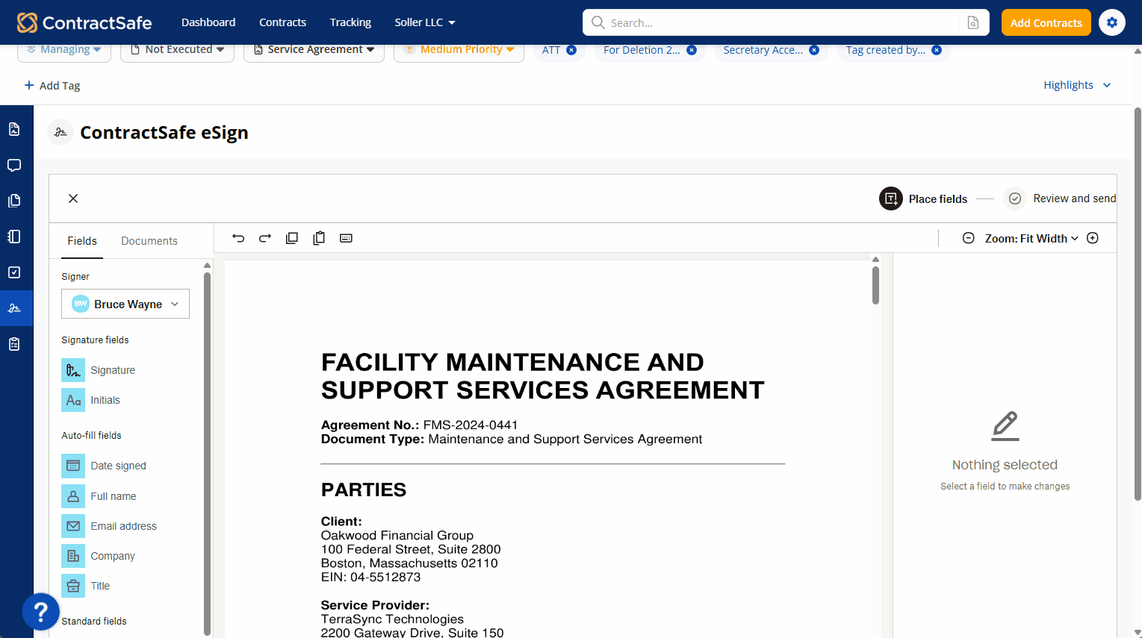Click the TerraSync Technologies provider name
Image resolution: width=1142 pixels, height=638 pixels.
(x=392, y=619)
